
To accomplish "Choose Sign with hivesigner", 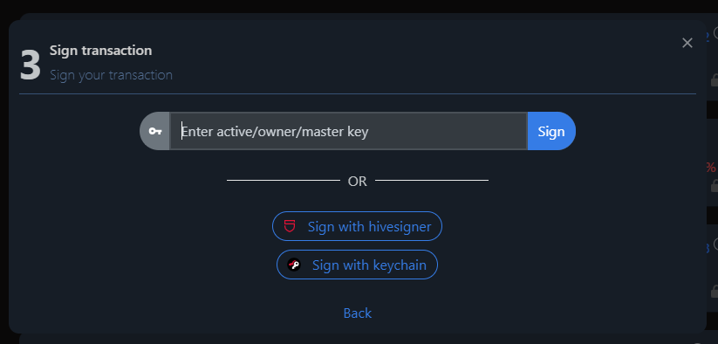I will [357, 226].
